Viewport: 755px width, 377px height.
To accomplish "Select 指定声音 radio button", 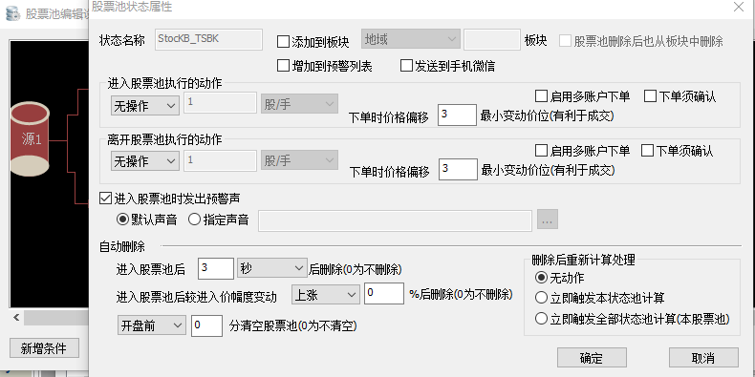I will click(219, 220).
